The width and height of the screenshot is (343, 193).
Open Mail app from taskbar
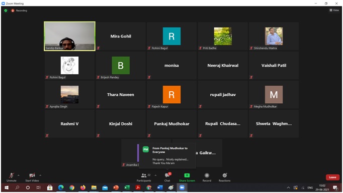coord(105,187)
